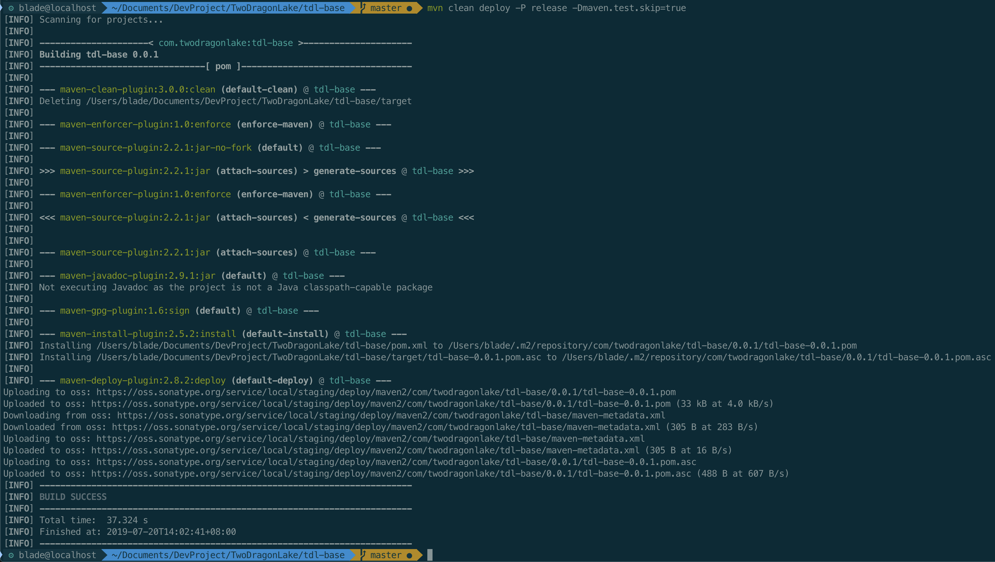Click 'com.twodragonlake:tdl-base' project header

(x=226, y=43)
